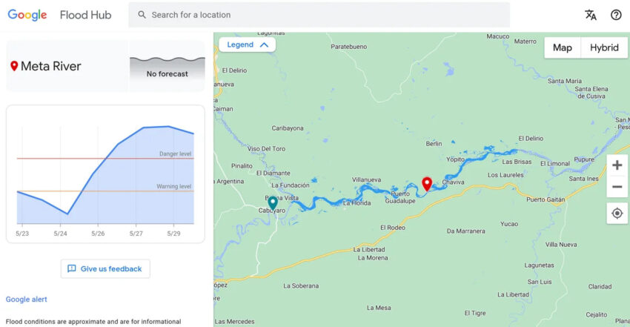Click the Google logo

click(27, 15)
